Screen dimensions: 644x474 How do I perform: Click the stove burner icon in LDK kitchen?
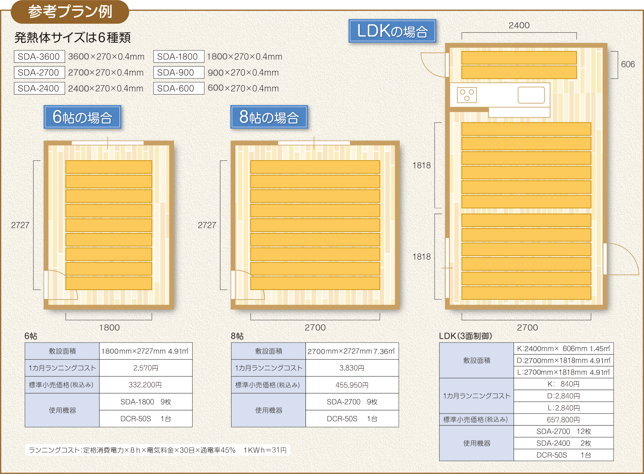pyautogui.click(x=467, y=95)
